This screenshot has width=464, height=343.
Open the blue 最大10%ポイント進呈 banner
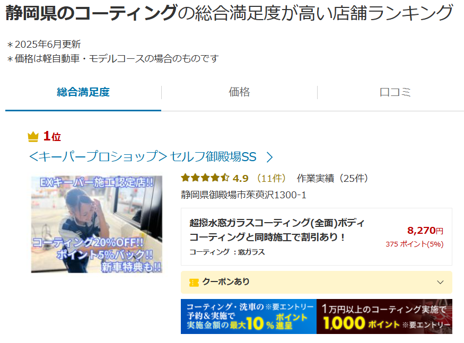(249, 316)
